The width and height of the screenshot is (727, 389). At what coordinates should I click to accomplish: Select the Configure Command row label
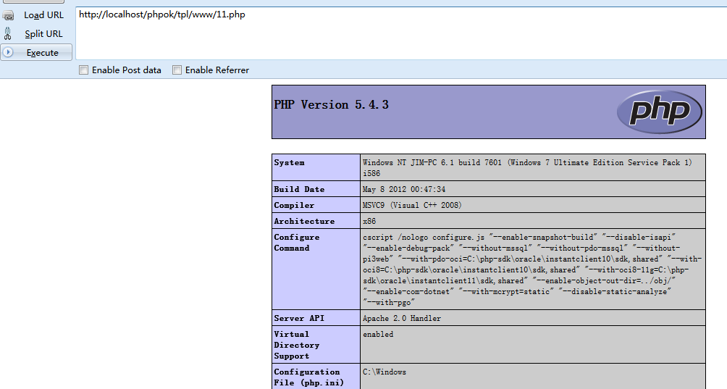tap(296, 243)
